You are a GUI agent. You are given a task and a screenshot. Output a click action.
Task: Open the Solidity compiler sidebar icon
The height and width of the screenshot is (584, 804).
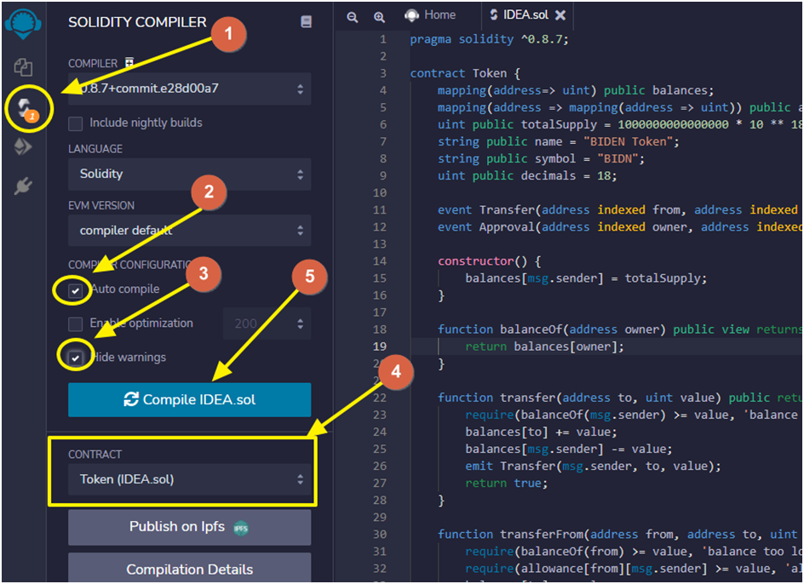[26, 109]
